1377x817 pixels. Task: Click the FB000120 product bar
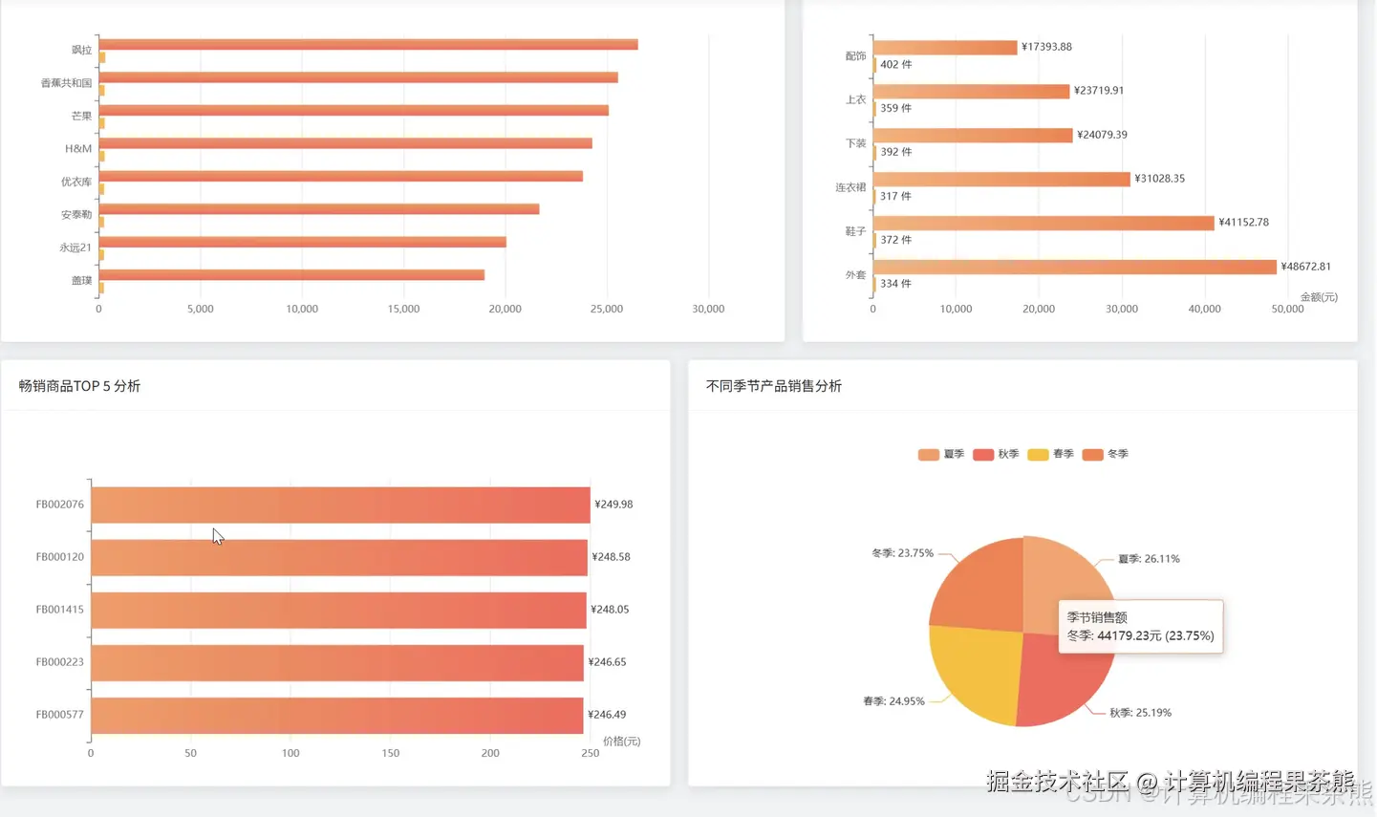[x=339, y=557]
